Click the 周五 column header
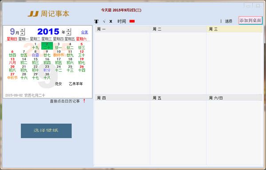 pyautogui.click(x=178, y=98)
